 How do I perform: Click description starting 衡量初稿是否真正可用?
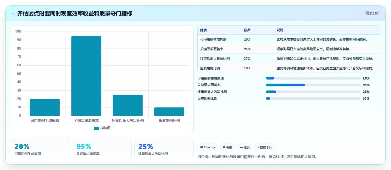point(325,59)
